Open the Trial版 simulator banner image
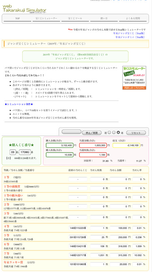The height and width of the screenshot is (272, 152). point(134,78)
